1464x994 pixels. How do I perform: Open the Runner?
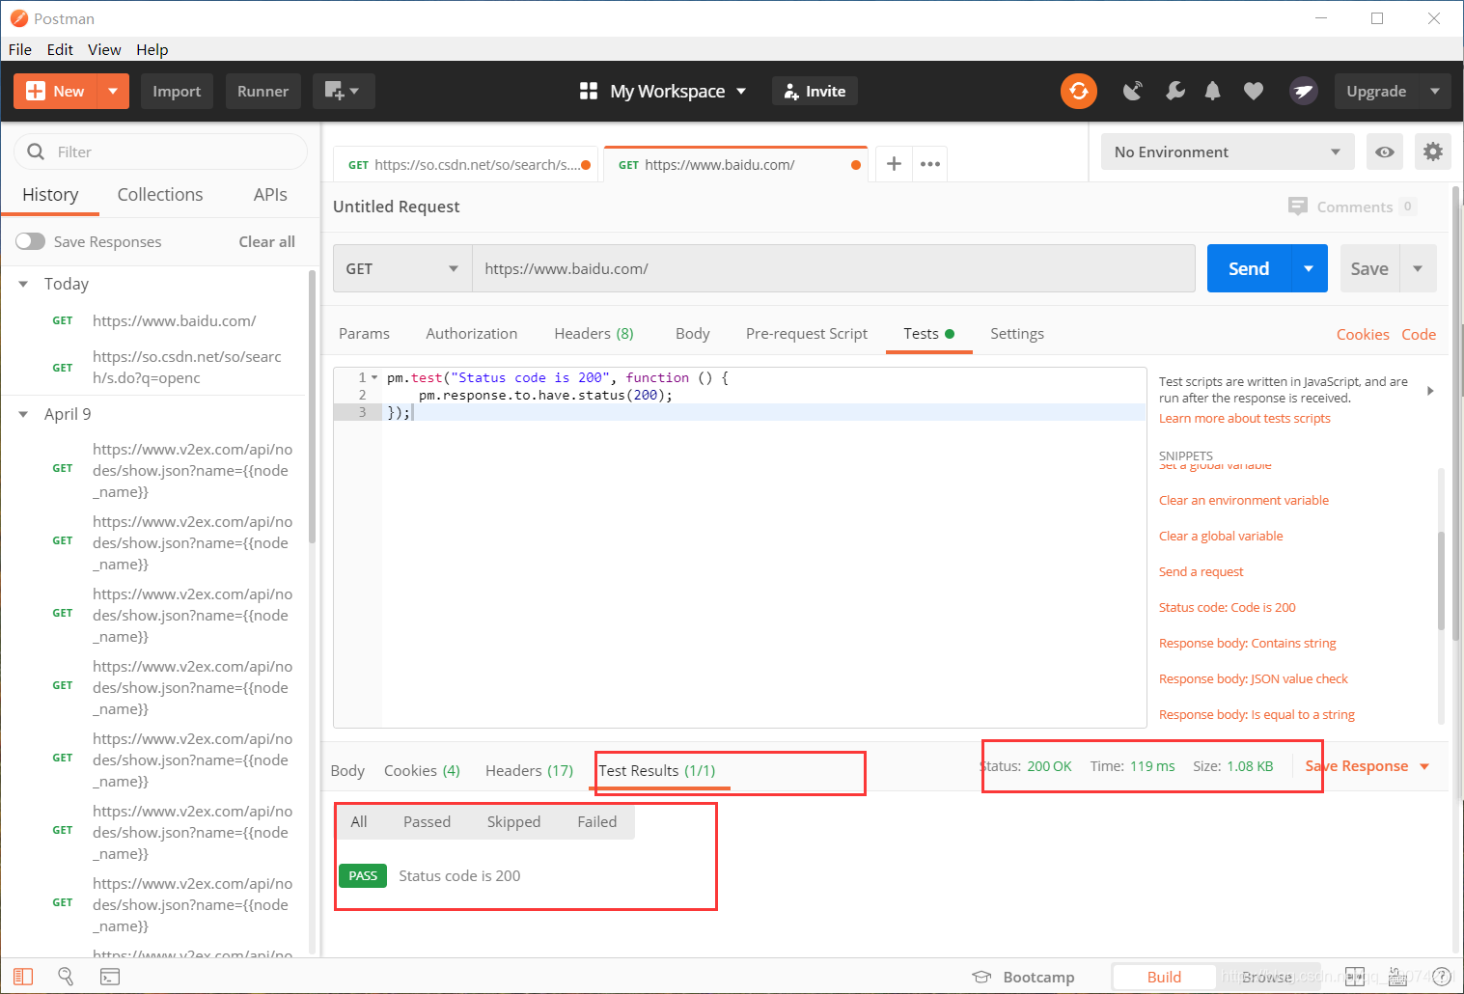pyautogui.click(x=262, y=91)
